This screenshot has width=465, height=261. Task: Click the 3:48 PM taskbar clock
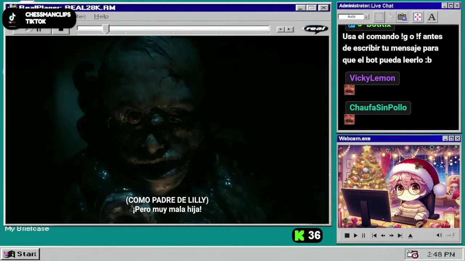pyautogui.click(x=441, y=254)
